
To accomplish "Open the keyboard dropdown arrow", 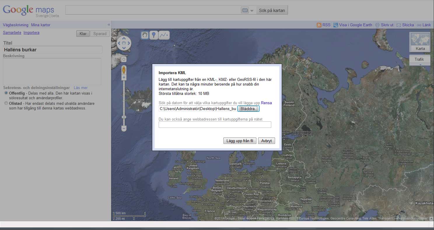I will [252, 11].
